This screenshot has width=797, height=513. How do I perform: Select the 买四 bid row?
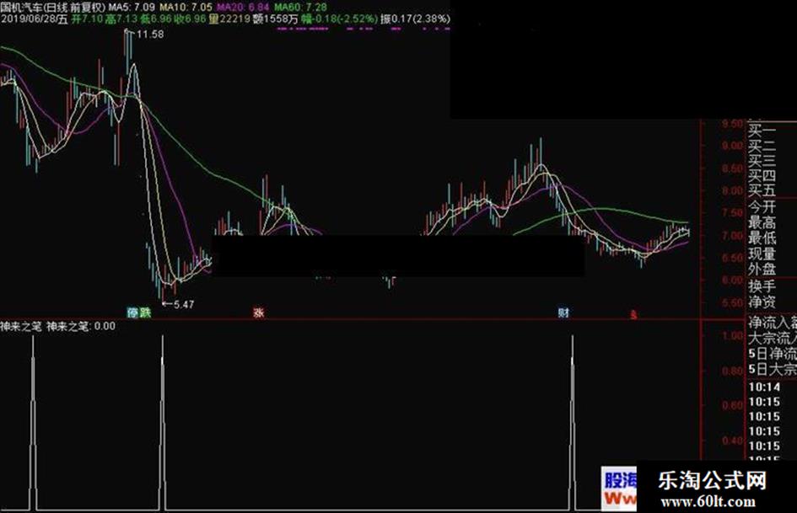pyautogui.click(x=762, y=176)
